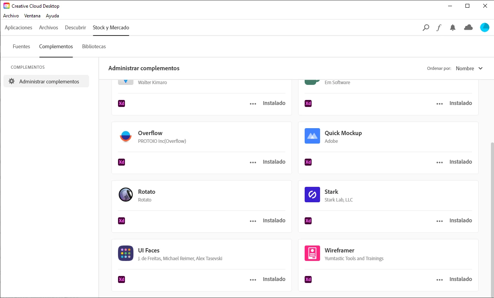494x298 pixels.
Task: Open the Ayuda menu
Action: coord(52,16)
